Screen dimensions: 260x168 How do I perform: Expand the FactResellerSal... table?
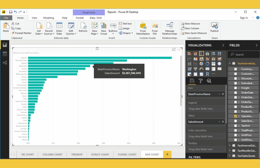click(x=230, y=150)
